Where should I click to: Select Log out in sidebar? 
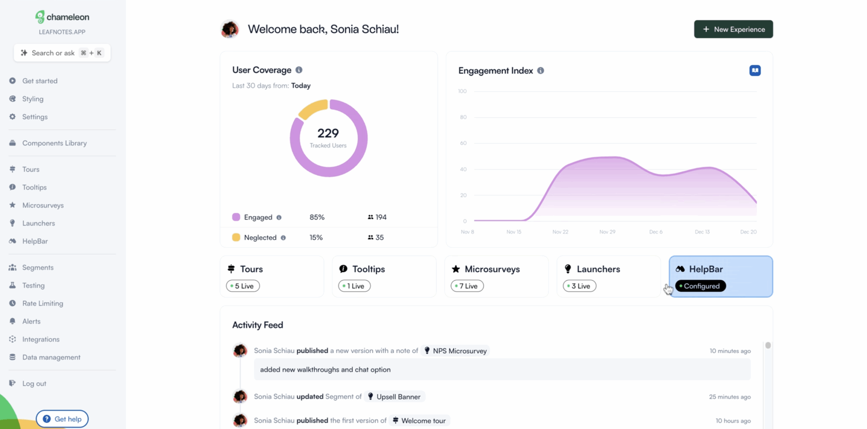point(34,383)
